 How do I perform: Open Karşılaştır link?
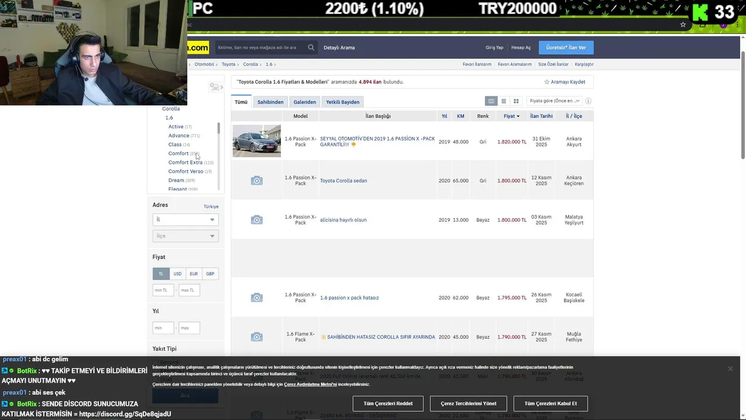584,64
